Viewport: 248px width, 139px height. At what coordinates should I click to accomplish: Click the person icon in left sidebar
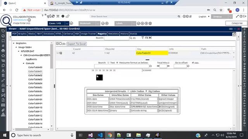click(3, 70)
